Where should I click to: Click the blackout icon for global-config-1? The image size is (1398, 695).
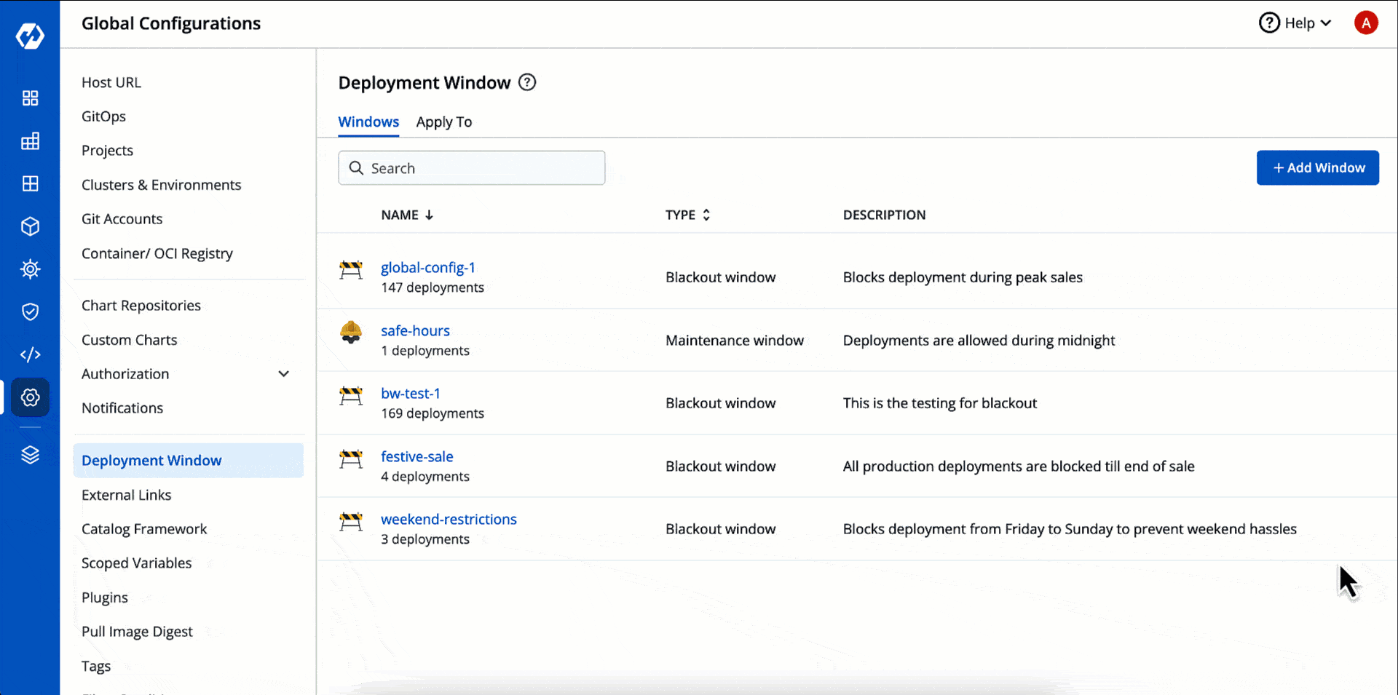coord(351,269)
